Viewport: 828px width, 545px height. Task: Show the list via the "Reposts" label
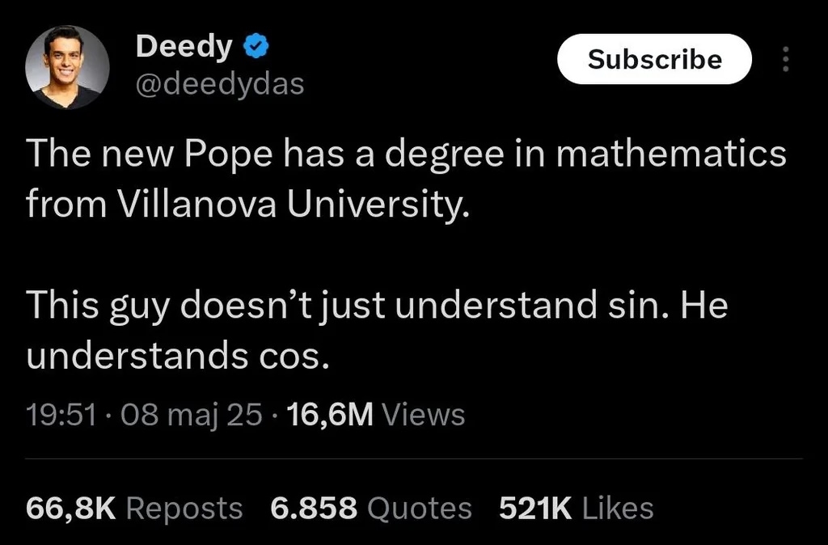184,509
